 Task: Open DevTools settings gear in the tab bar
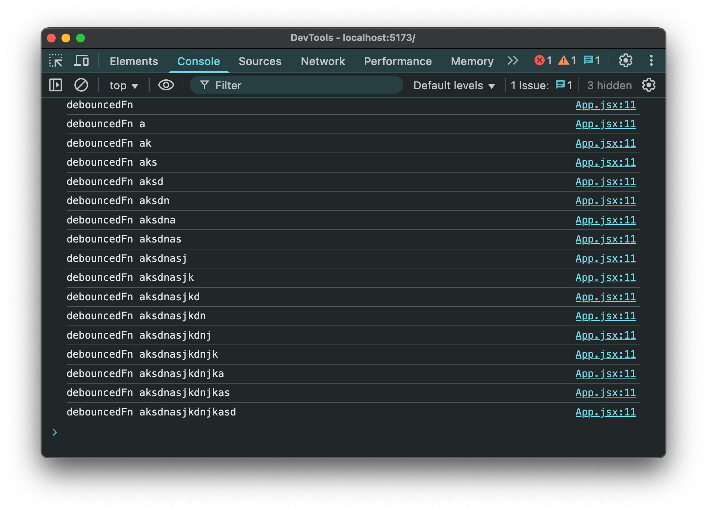tap(625, 61)
